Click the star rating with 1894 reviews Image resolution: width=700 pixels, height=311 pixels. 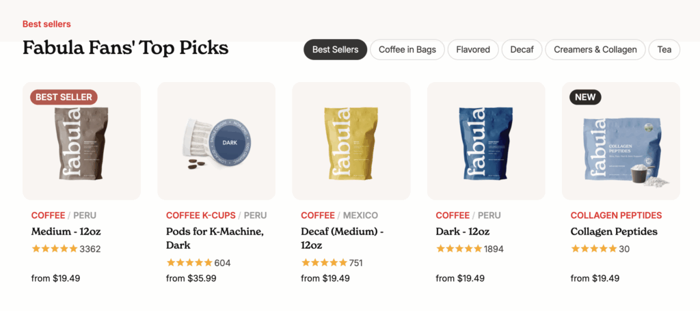point(459,249)
